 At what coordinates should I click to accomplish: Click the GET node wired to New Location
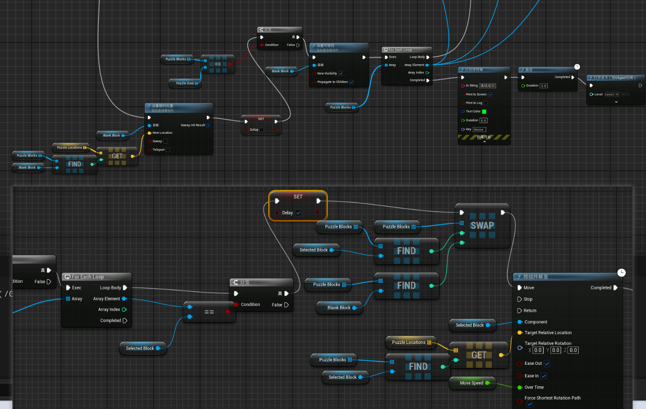[117, 156]
